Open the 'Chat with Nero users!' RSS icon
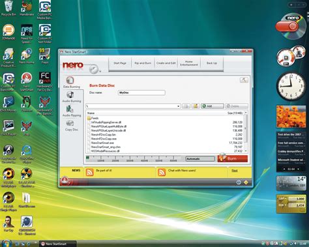 162,172
